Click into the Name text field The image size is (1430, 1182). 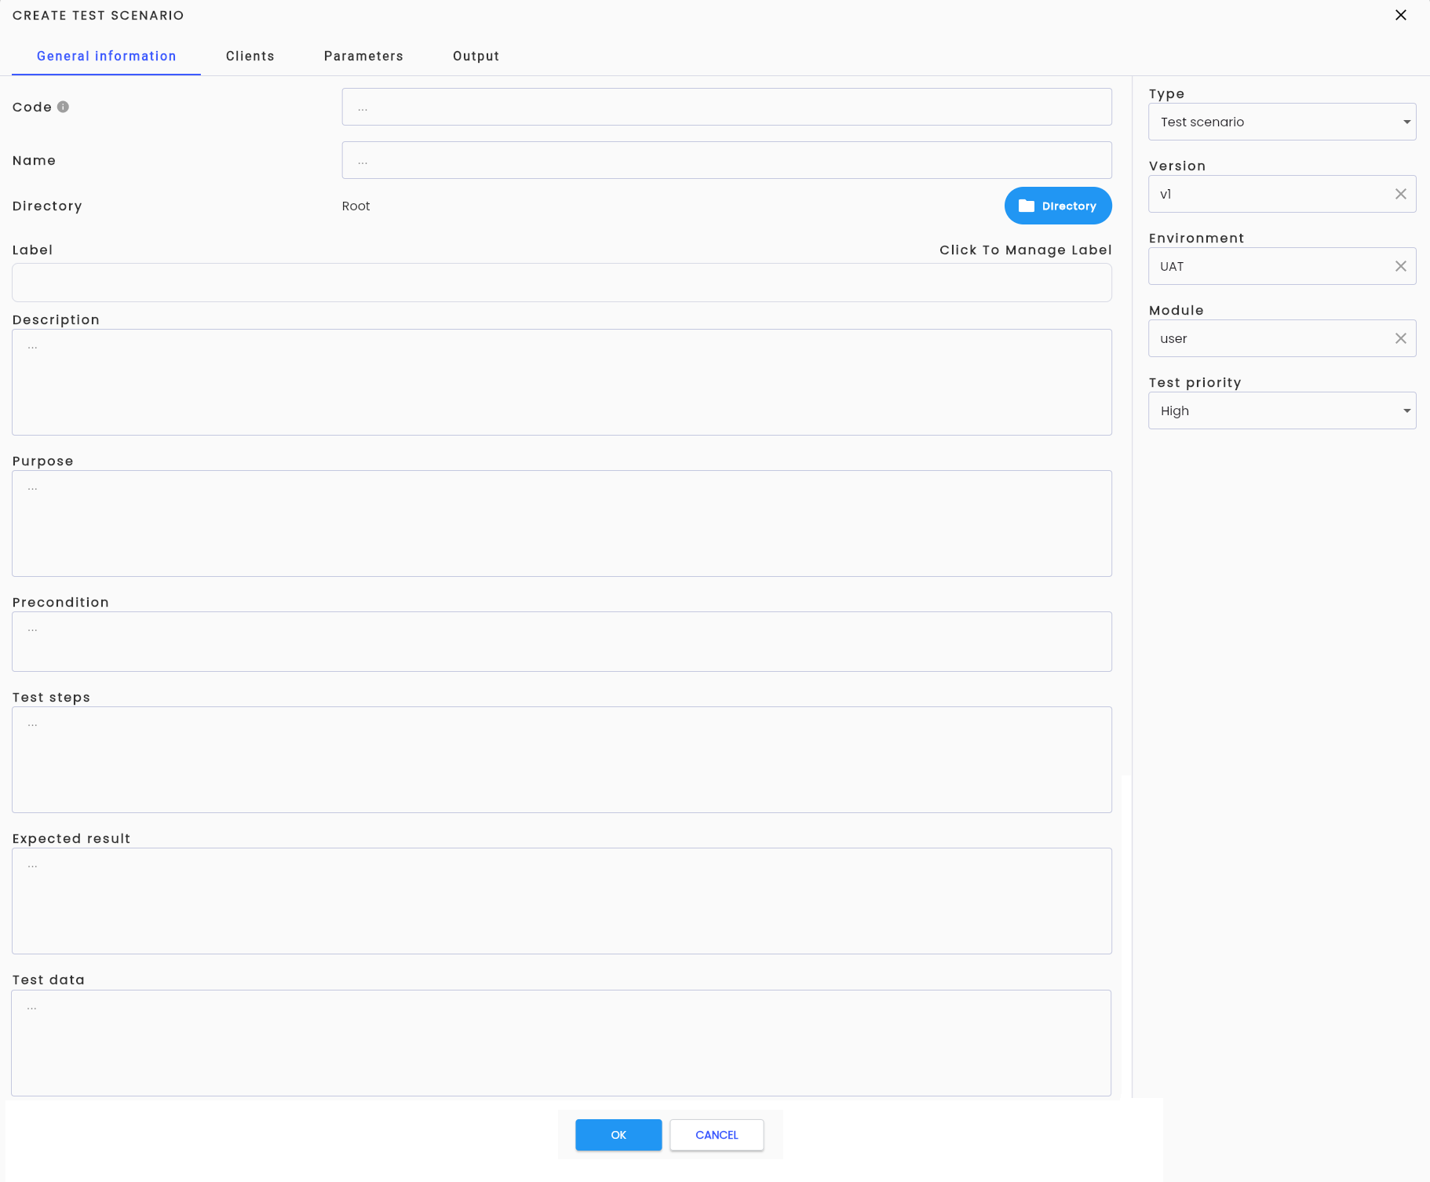click(x=727, y=160)
